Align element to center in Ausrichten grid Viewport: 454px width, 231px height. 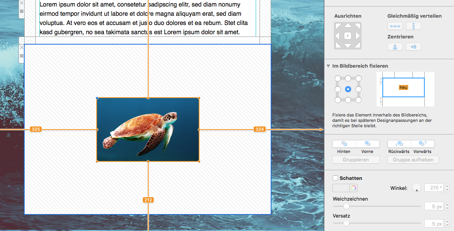tap(348, 36)
